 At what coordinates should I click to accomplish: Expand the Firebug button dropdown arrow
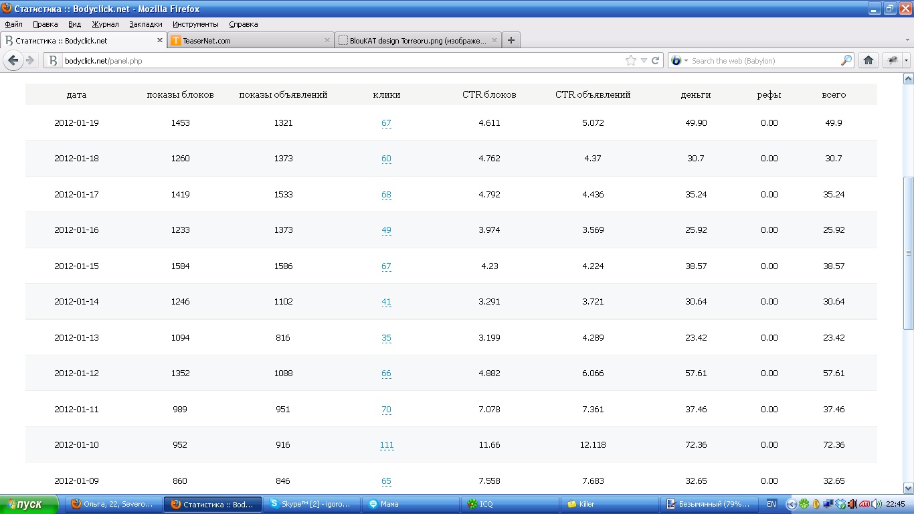coord(906,60)
